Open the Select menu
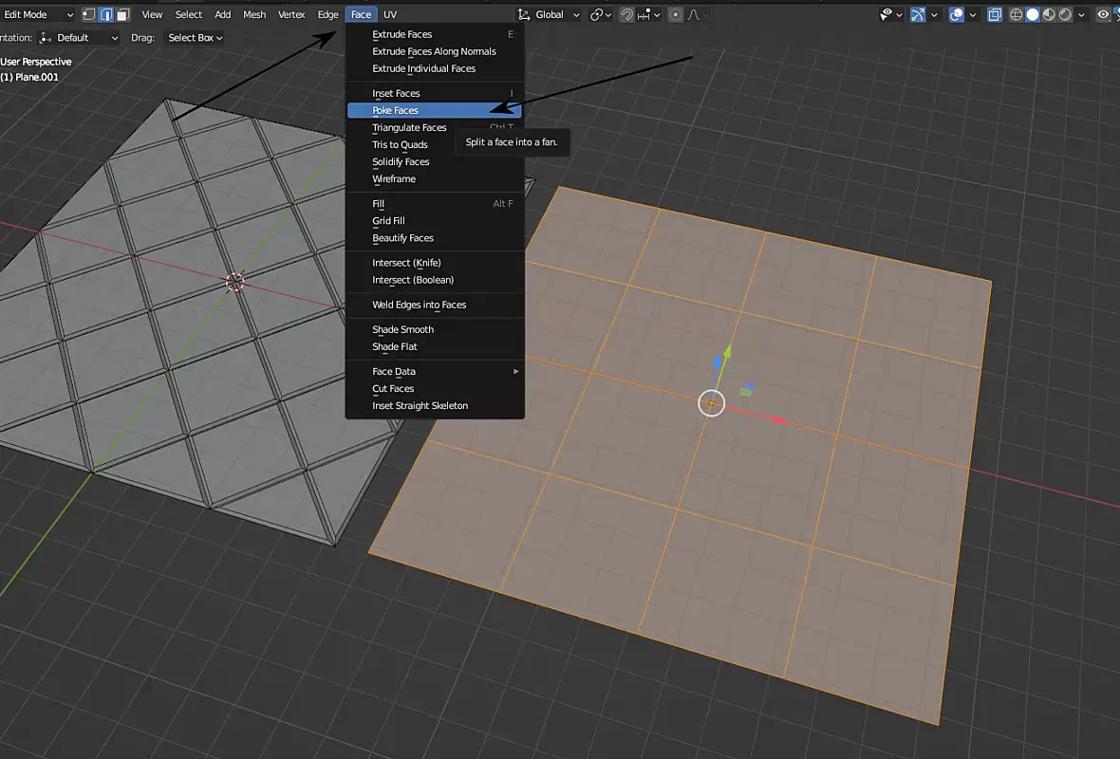The height and width of the screenshot is (759, 1120). tap(189, 14)
